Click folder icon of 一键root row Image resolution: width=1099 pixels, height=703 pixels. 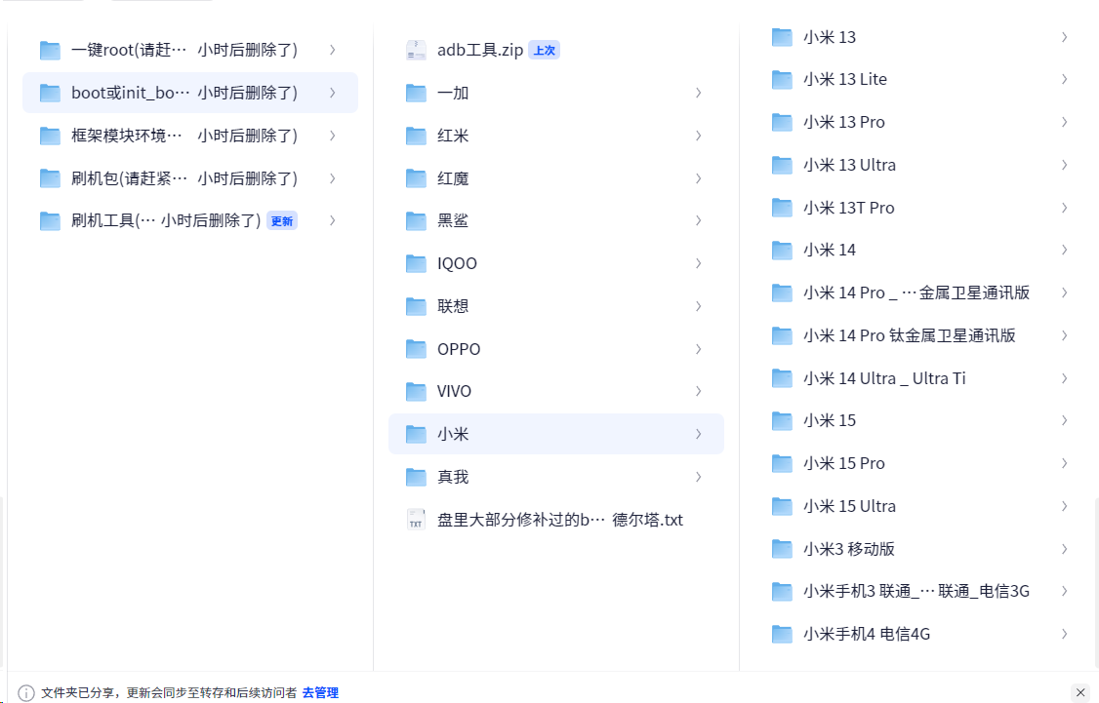click(x=50, y=50)
